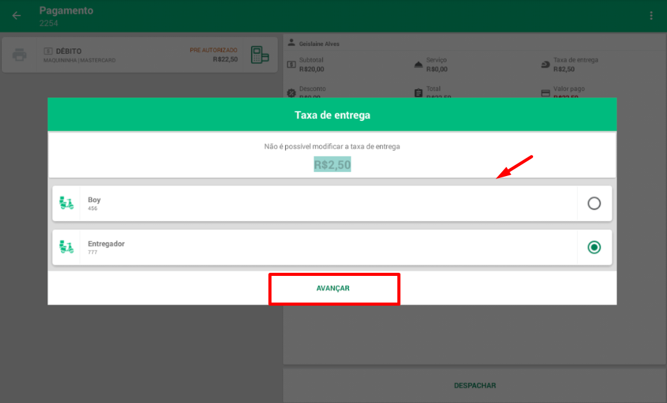
Task: Click the R$22,50 debit amount
Action: (226, 60)
